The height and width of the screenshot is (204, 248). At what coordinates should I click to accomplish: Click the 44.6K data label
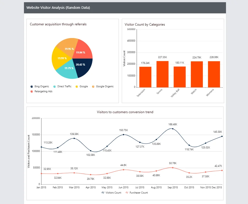(123, 165)
